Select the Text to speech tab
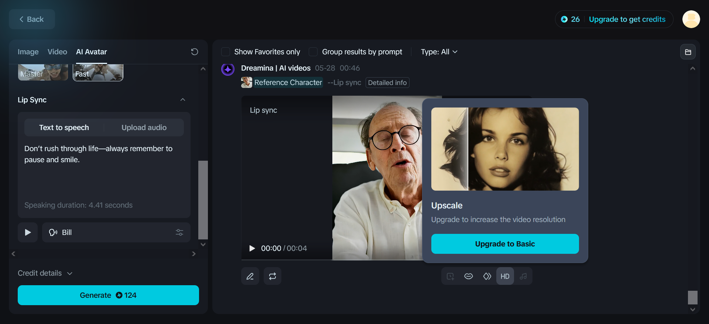Screen dimensions: 709x324 click(64, 127)
